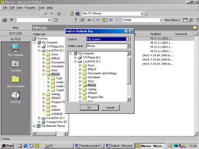Expand the Anca folder in the dialog tree
Image resolution: width=199 pixels, height=149 pixels.
80,65
